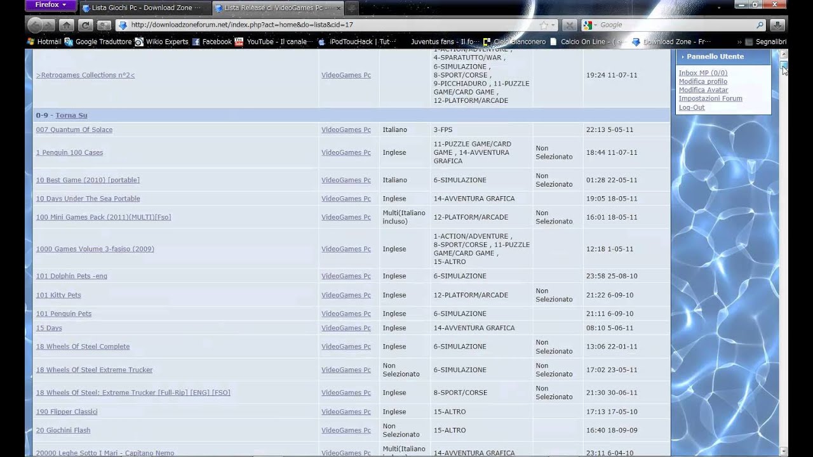Click the vertical scrollbar thumb

(784, 65)
